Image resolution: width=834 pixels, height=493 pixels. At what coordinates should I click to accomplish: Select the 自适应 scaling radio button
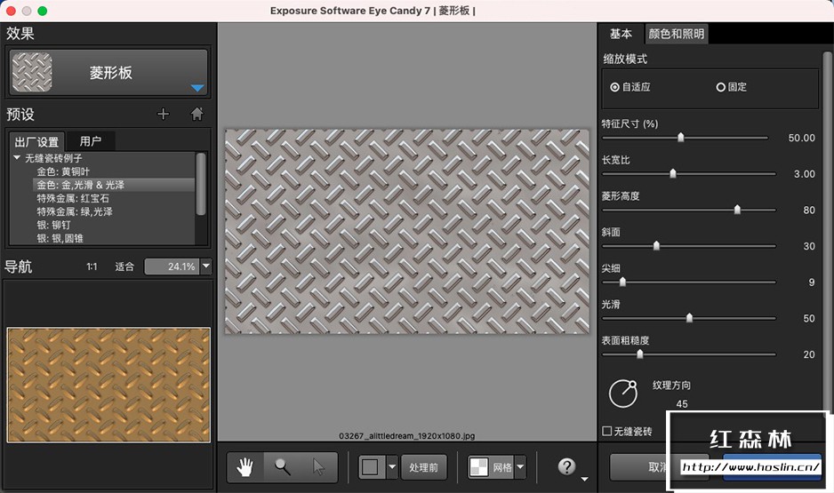[615, 87]
